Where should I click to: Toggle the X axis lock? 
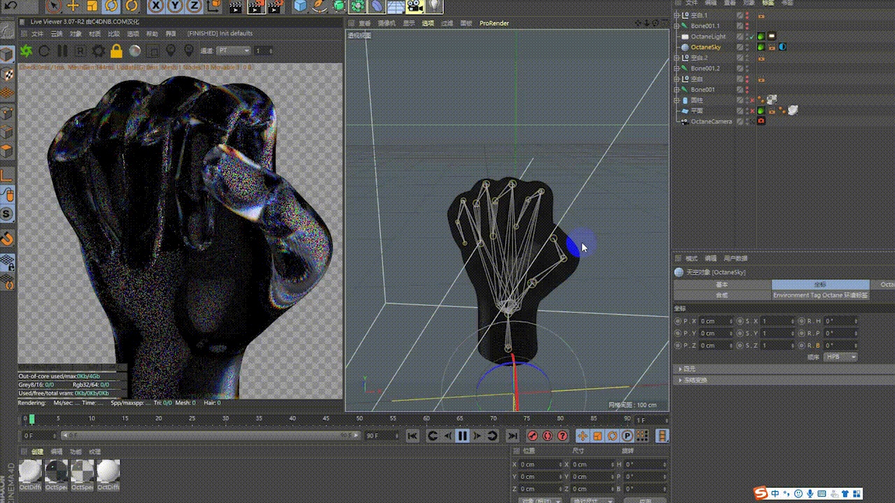pyautogui.click(x=157, y=6)
